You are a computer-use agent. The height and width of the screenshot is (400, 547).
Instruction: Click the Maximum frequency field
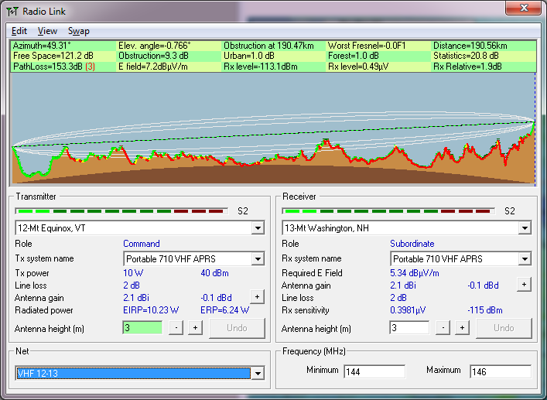click(x=501, y=371)
